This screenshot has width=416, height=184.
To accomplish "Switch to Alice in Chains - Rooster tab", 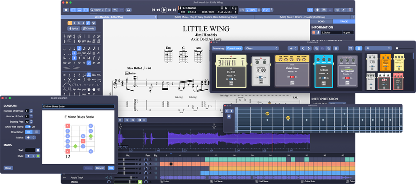I will click(303, 17).
